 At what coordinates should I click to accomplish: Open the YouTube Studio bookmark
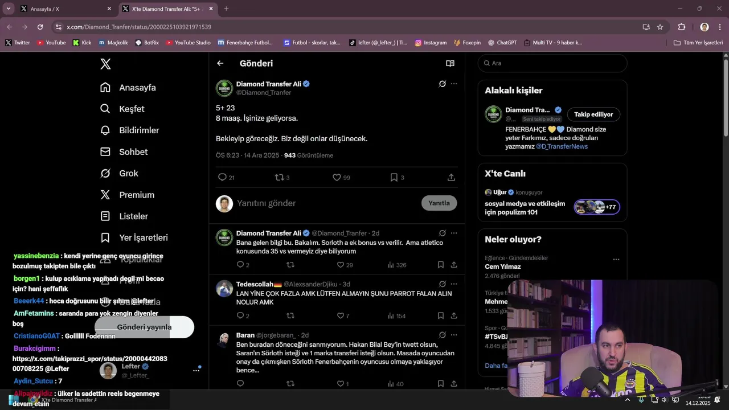pyautogui.click(x=188, y=43)
